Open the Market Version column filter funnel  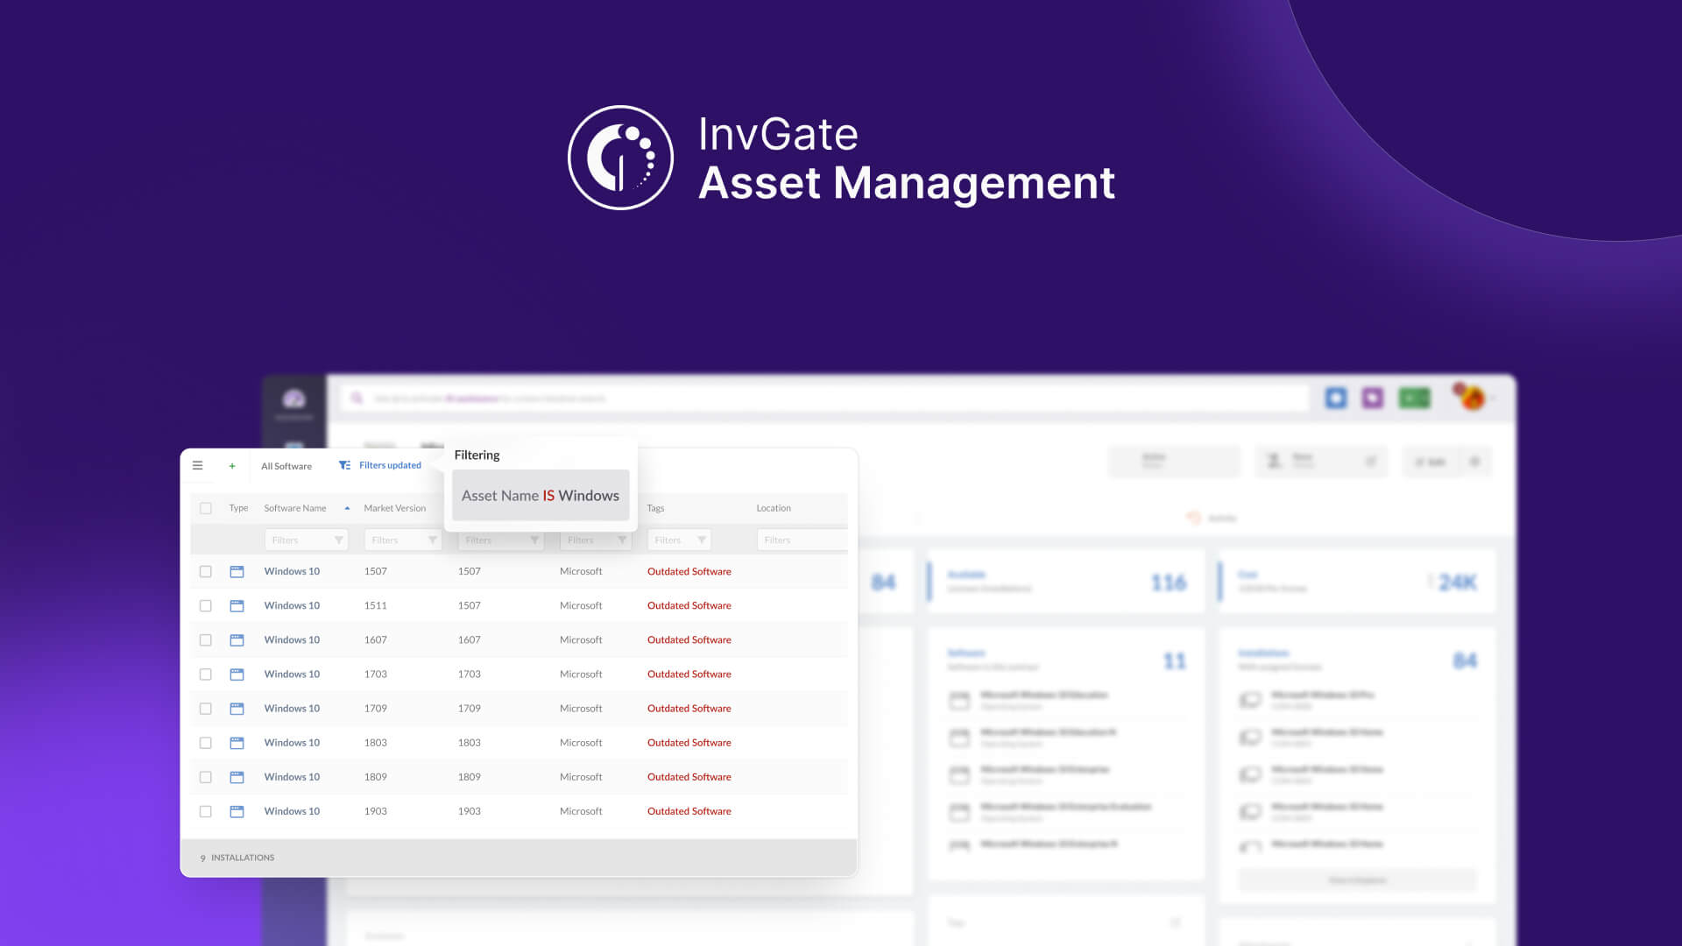pyautogui.click(x=433, y=540)
